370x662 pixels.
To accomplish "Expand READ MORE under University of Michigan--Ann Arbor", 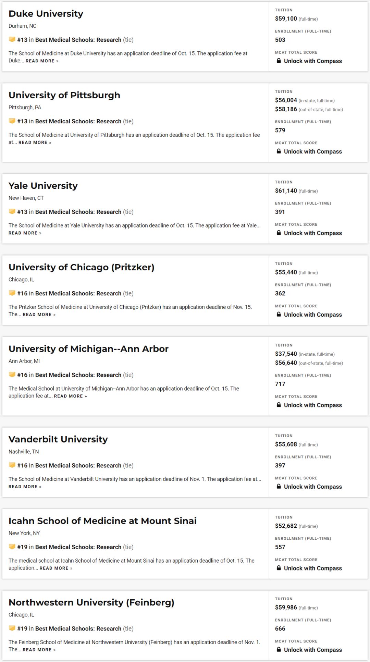I will [71, 396].
